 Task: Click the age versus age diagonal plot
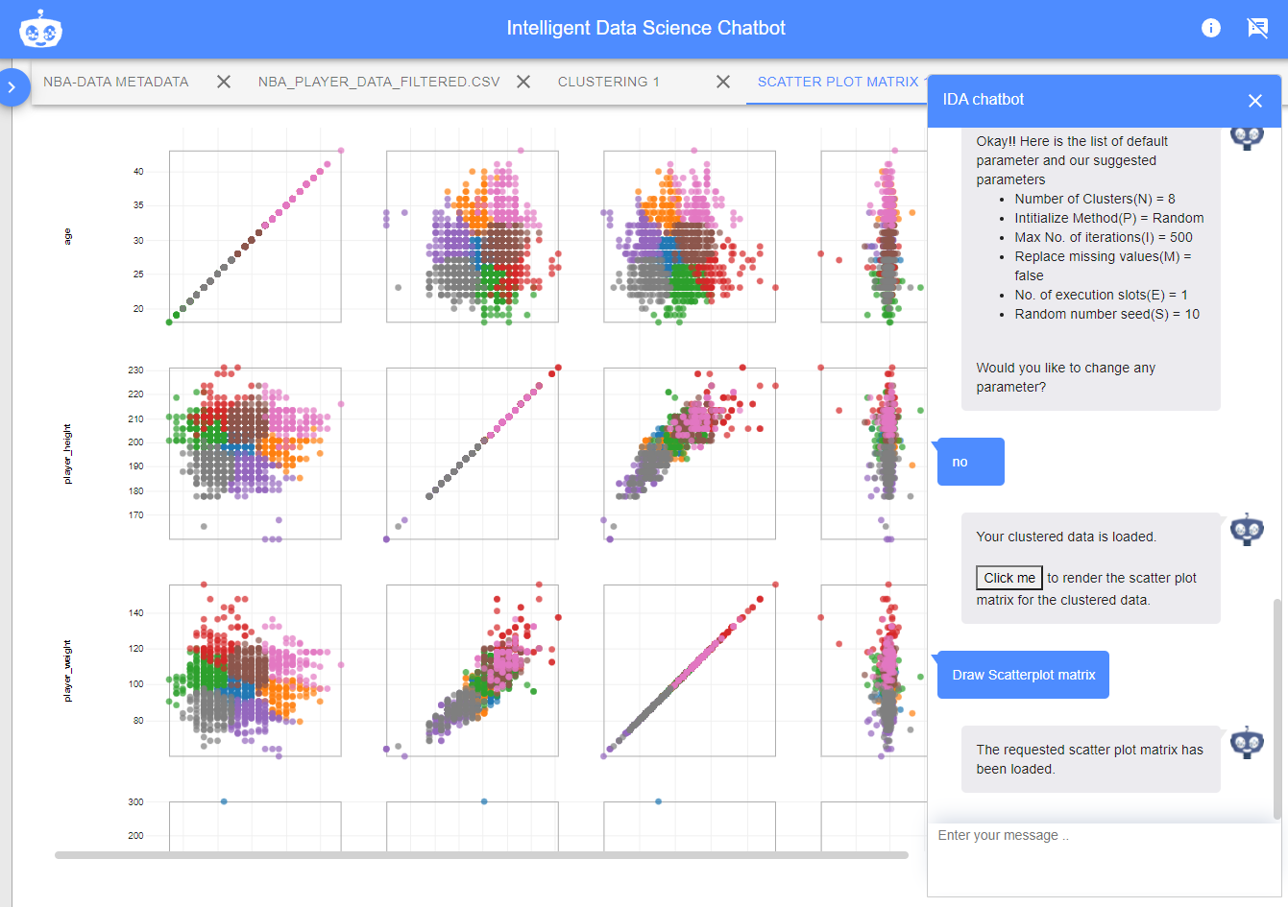coord(255,236)
